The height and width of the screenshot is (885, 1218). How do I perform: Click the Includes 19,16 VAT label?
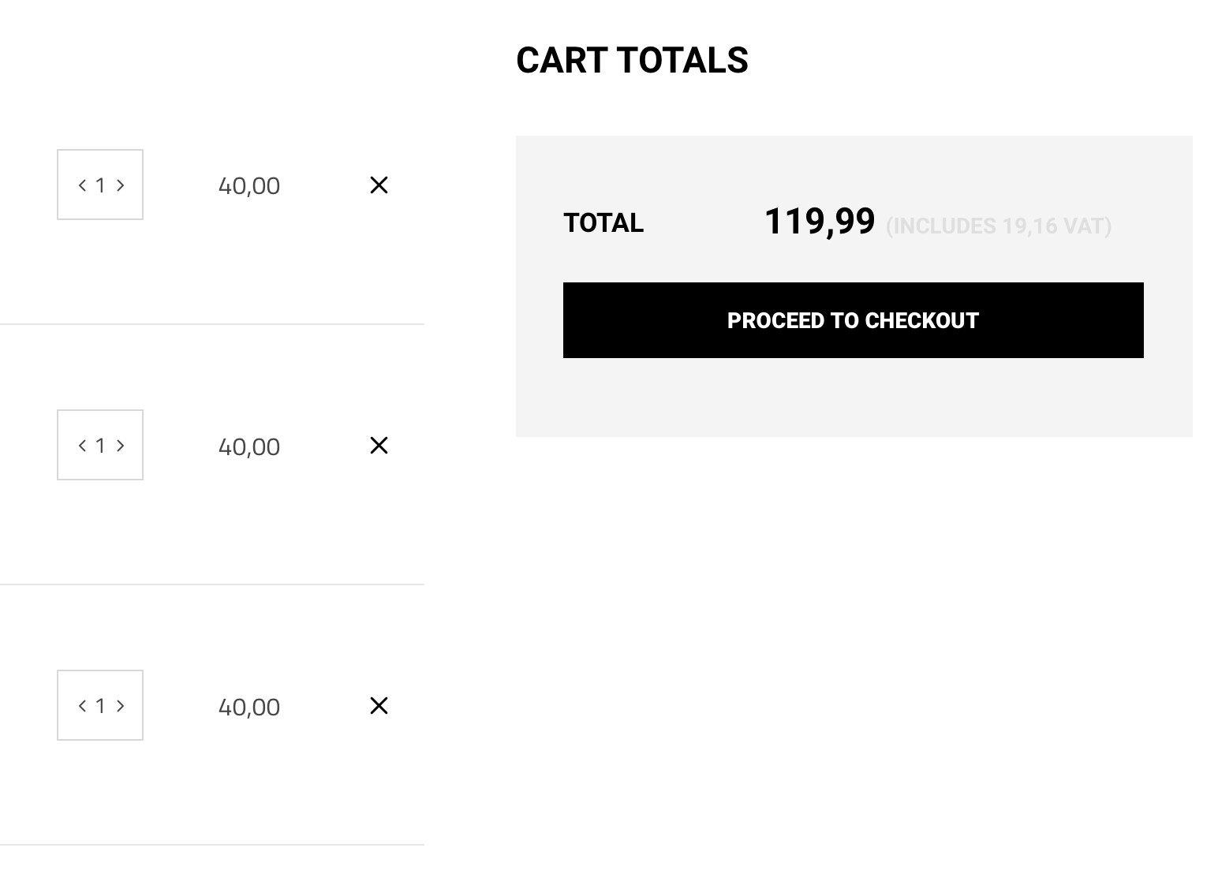(x=999, y=226)
